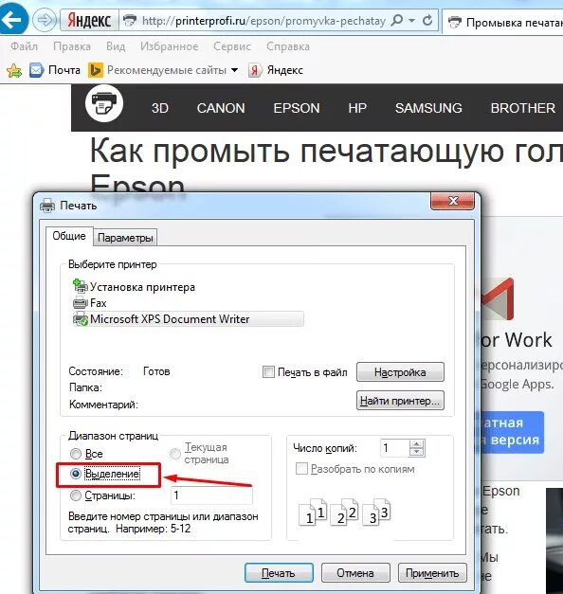The width and height of the screenshot is (563, 594).
Task: Select the Текущая страница radio button
Action: (x=174, y=454)
